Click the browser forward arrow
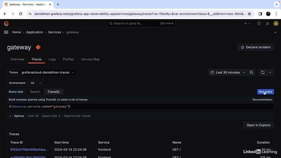This screenshot has width=281, height=158. [13, 14]
